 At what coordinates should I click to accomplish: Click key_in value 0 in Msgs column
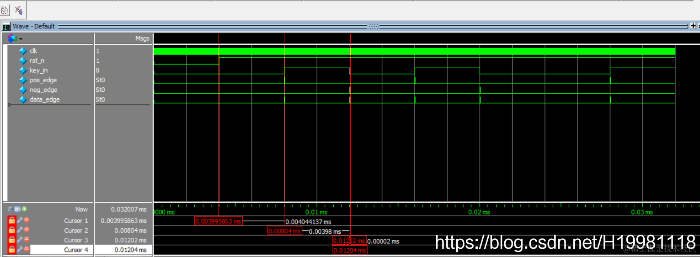point(98,70)
